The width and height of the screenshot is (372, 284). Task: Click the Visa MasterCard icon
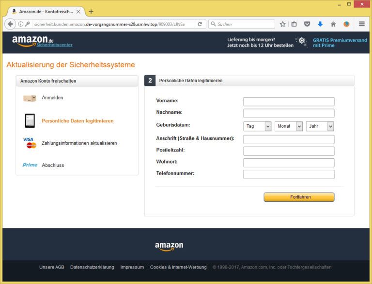tap(30, 143)
